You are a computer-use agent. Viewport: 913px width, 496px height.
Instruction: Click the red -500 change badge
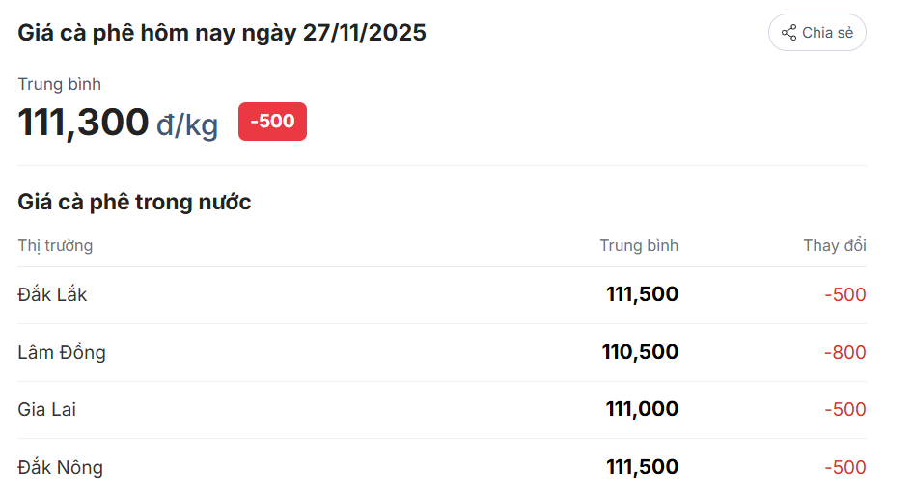point(272,122)
